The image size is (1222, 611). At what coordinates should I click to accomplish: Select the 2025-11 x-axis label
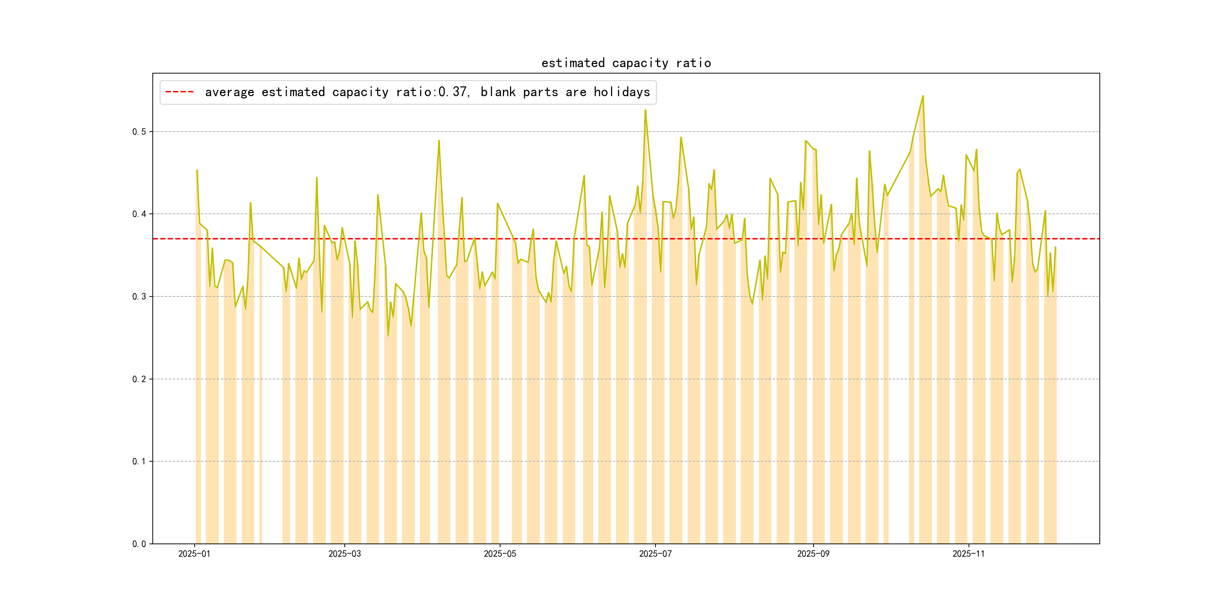pos(968,554)
